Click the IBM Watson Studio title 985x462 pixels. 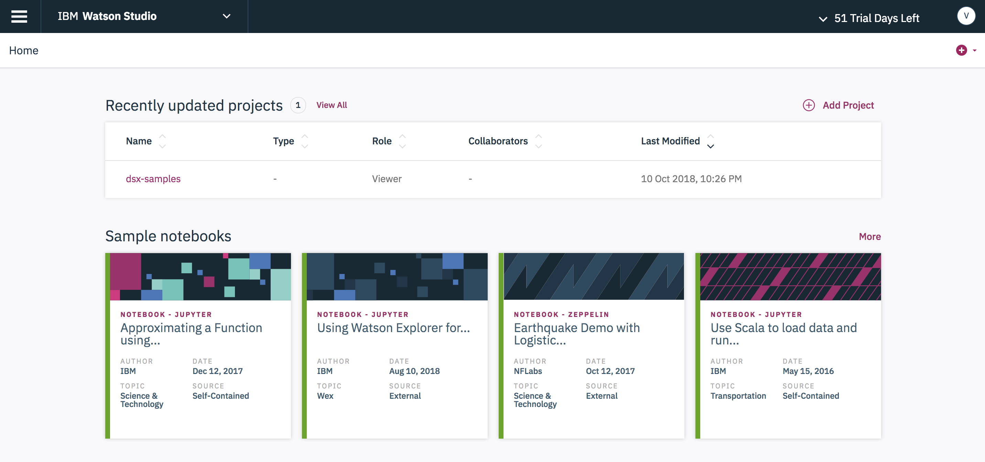(107, 16)
